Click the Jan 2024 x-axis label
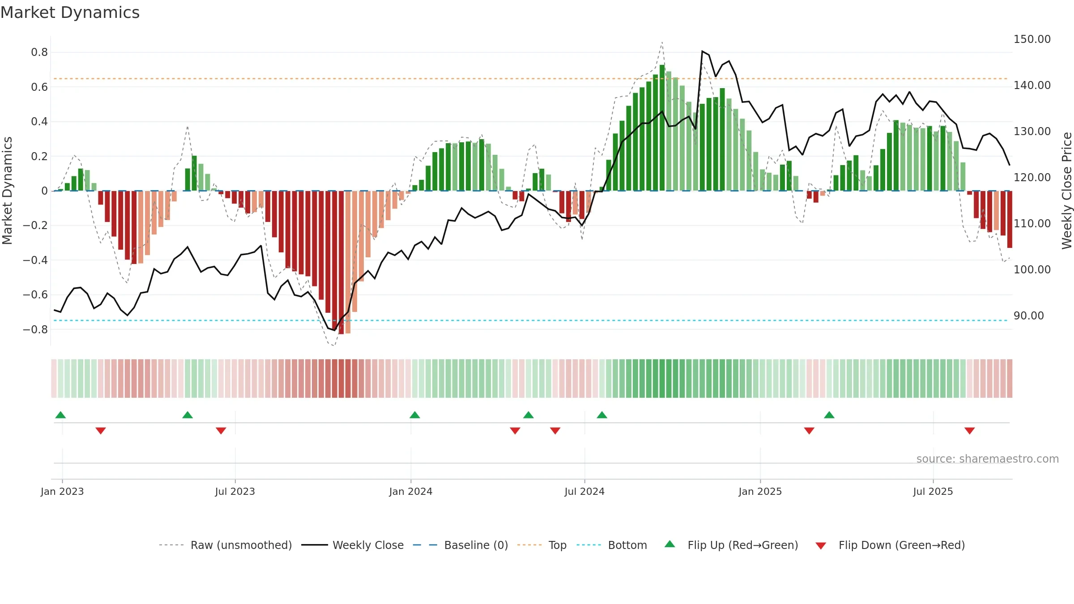This screenshot has height=604, width=1074. coord(411,491)
